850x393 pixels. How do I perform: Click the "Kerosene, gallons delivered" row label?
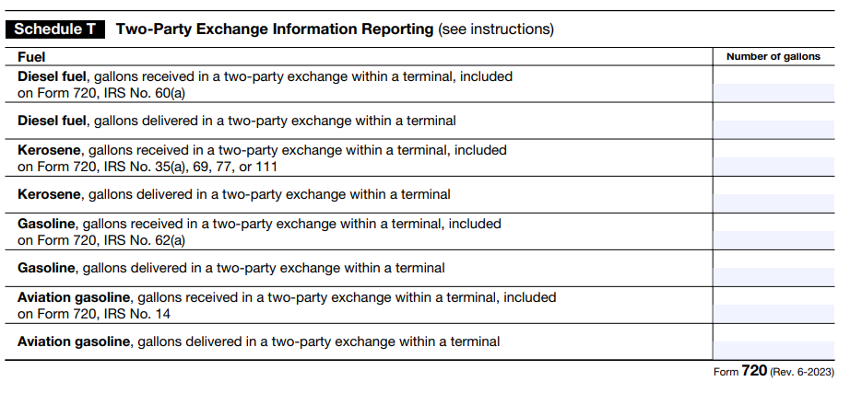click(x=234, y=194)
